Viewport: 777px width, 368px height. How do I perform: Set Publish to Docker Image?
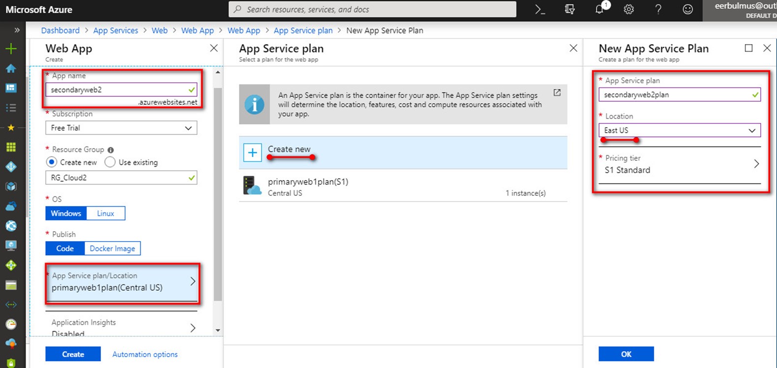[112, 248]
